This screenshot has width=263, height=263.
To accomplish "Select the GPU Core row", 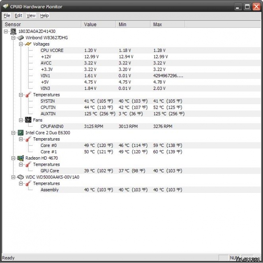I will coord(150,171).
